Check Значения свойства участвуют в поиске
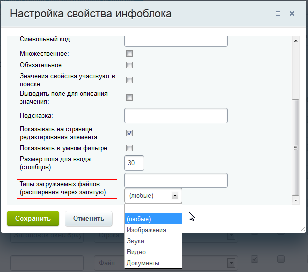The width and height of the screenshot is (308, 272). (x=130, y=80)
